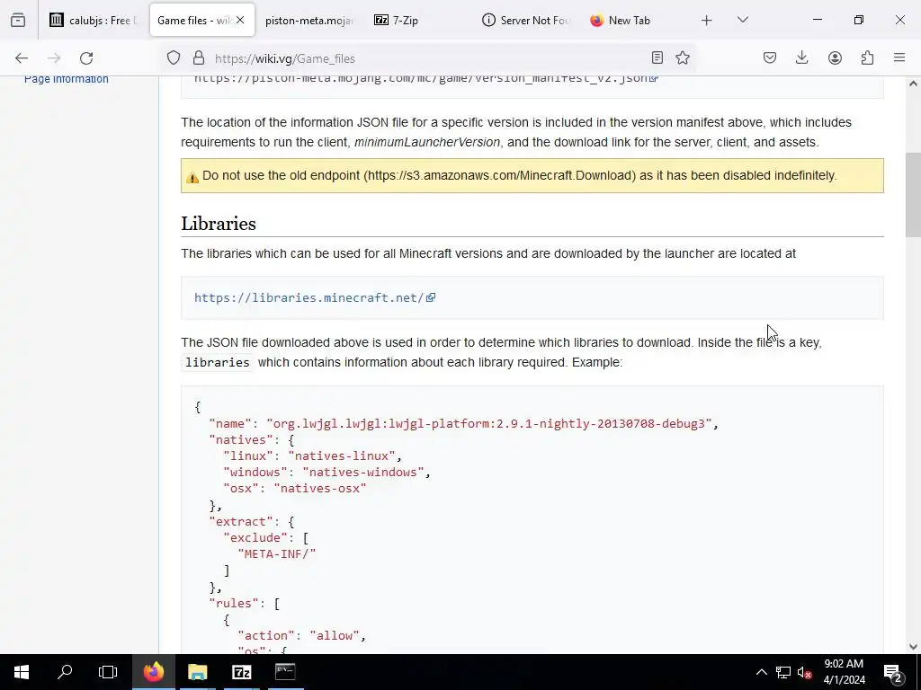Switch to calubjs tab
The height and width of the screenshot is (690, 921).
94,20
